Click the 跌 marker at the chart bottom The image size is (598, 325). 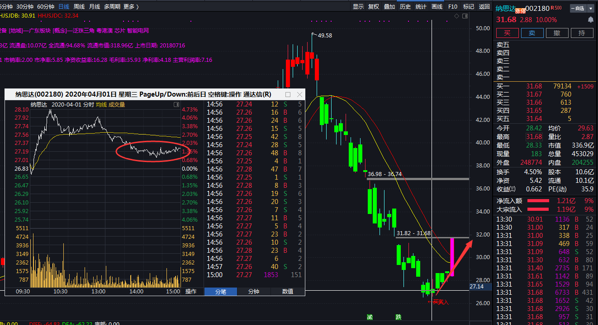coord(398,317)
